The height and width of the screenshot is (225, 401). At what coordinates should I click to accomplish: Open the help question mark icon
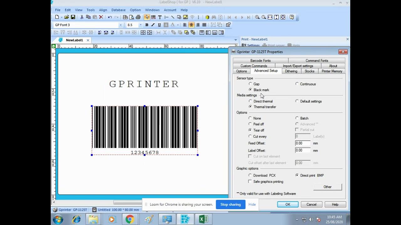(x=292, y=17)
